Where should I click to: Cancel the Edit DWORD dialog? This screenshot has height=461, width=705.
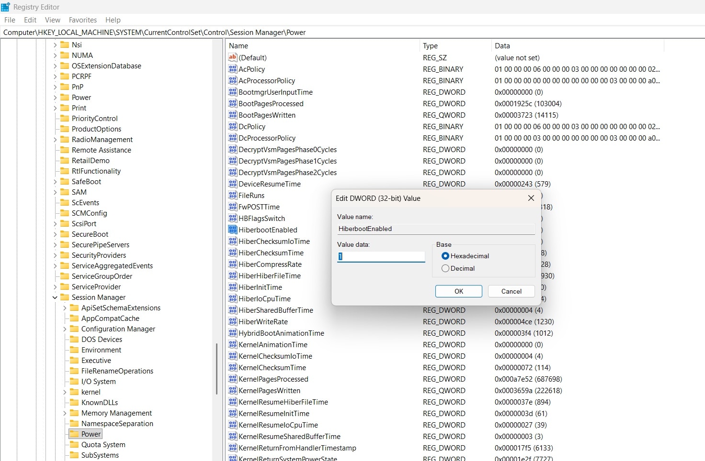[x=511, y=291]
